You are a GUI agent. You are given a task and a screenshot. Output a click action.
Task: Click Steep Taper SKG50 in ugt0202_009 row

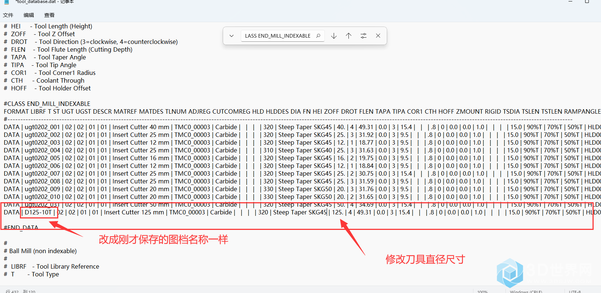click(305, 189)
